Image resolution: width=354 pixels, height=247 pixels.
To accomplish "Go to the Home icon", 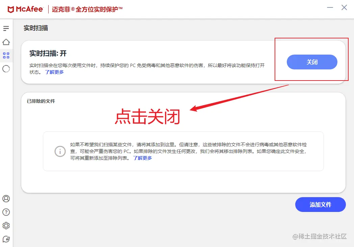I will pyautogui.click(x=6, y=42).
